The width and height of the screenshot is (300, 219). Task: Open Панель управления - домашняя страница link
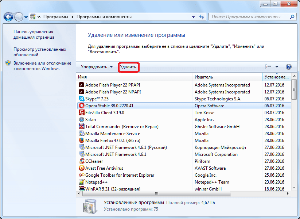[x=34, y=34]
